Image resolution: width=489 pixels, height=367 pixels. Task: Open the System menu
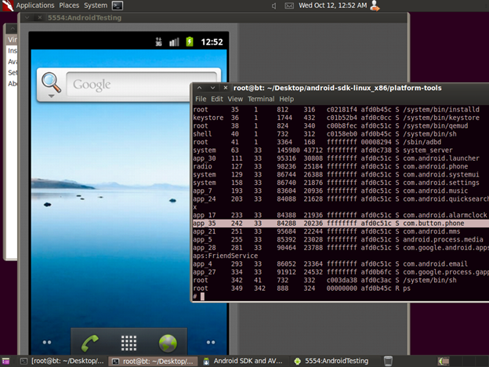(96, 5)
